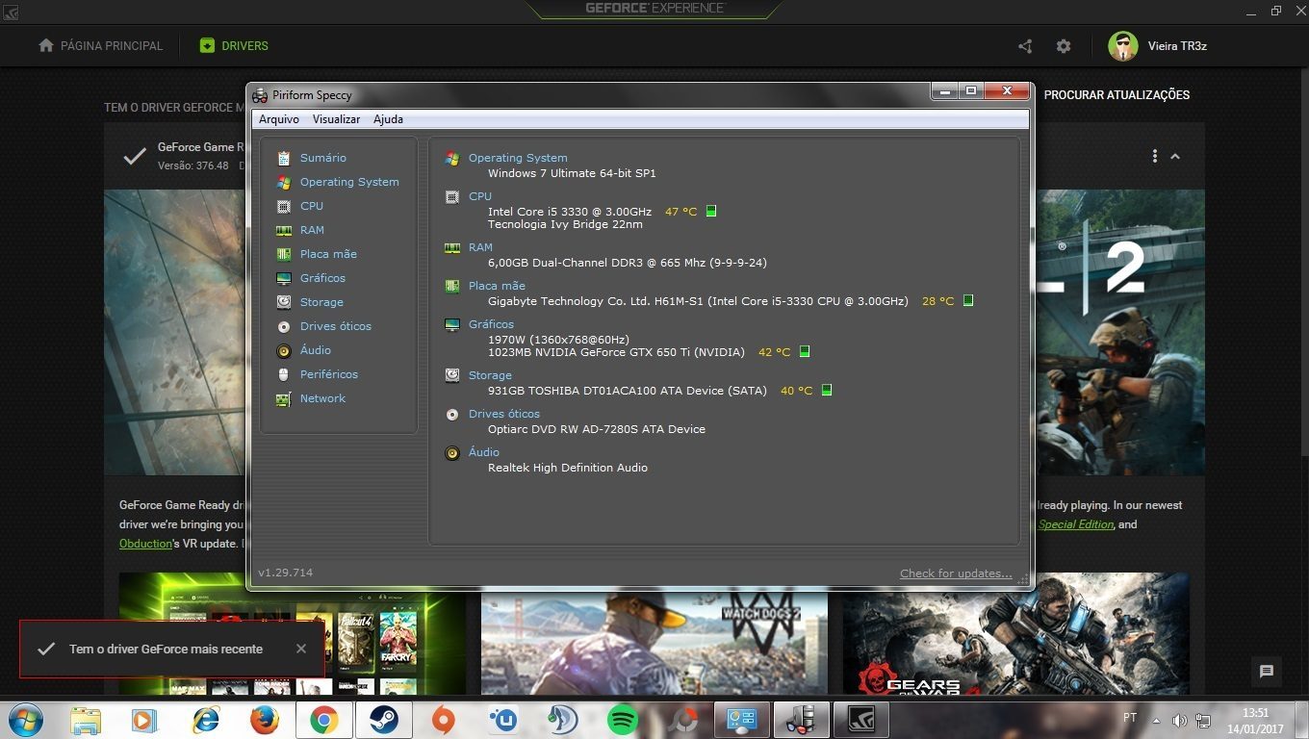Click the Storage heading in summary pane
Screen dimensions: 1309x739
point(490,375)
